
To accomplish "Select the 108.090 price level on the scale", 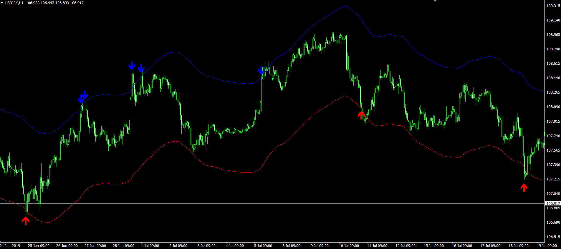I will click(x=553, y=107).
